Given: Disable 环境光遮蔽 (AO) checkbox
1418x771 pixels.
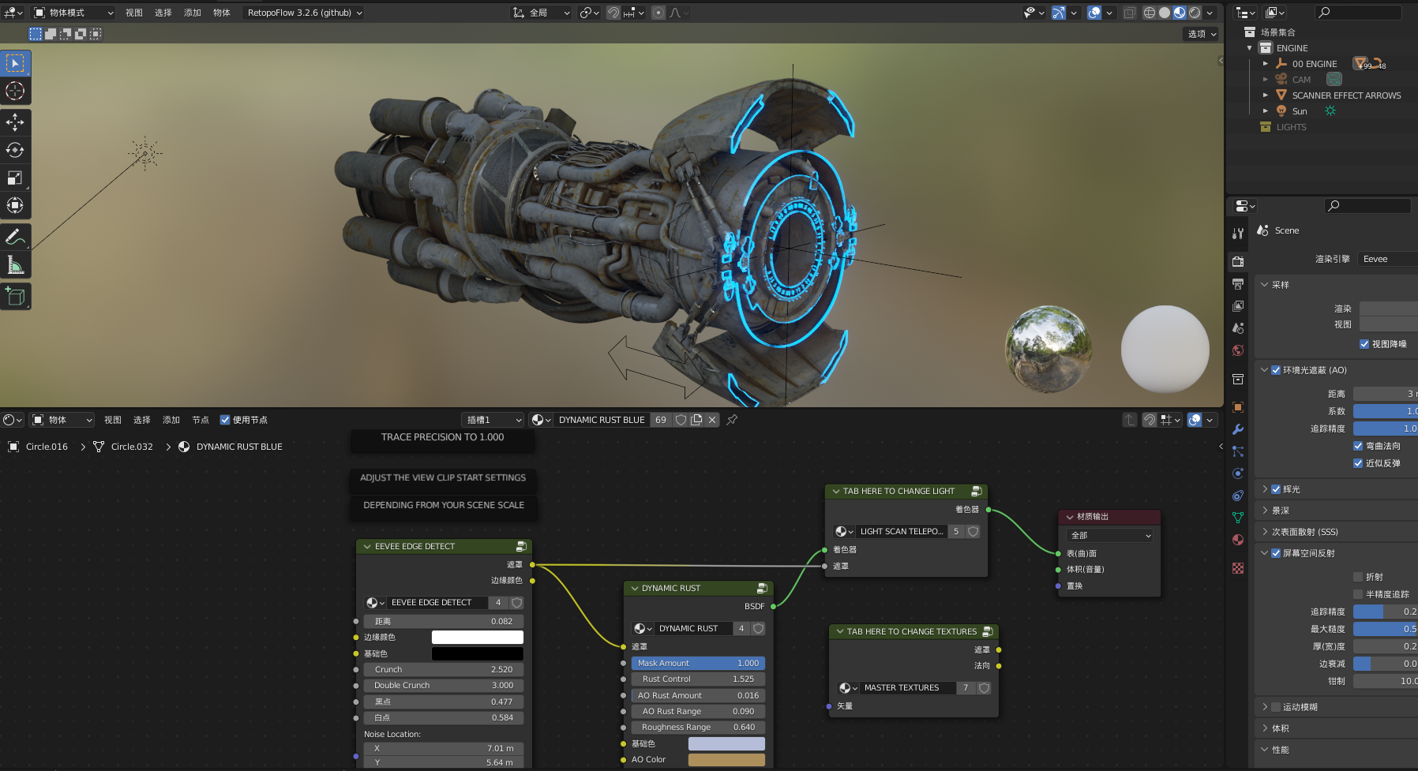Looking at the screenshot, I should point(1276,370).
